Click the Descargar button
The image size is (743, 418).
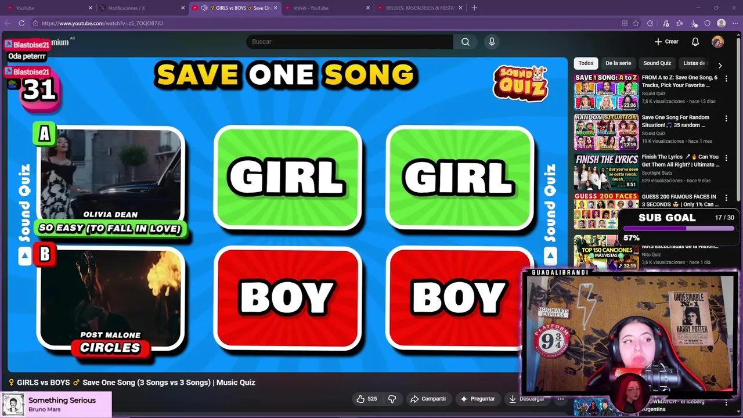pyautogui.click(x=527, y=399)
